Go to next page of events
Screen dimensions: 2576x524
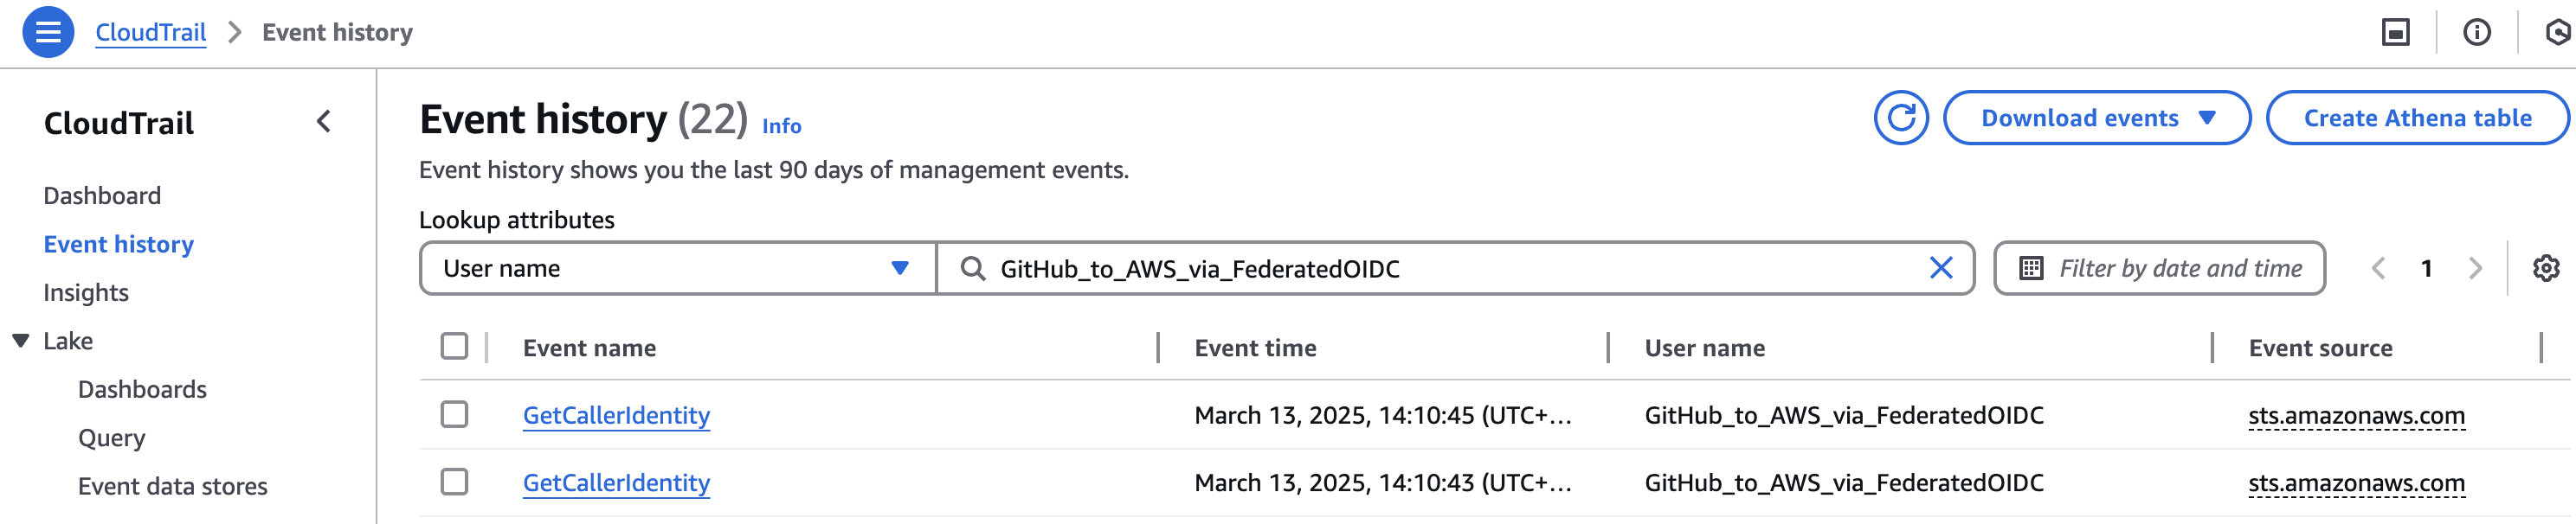(2475, 267)
